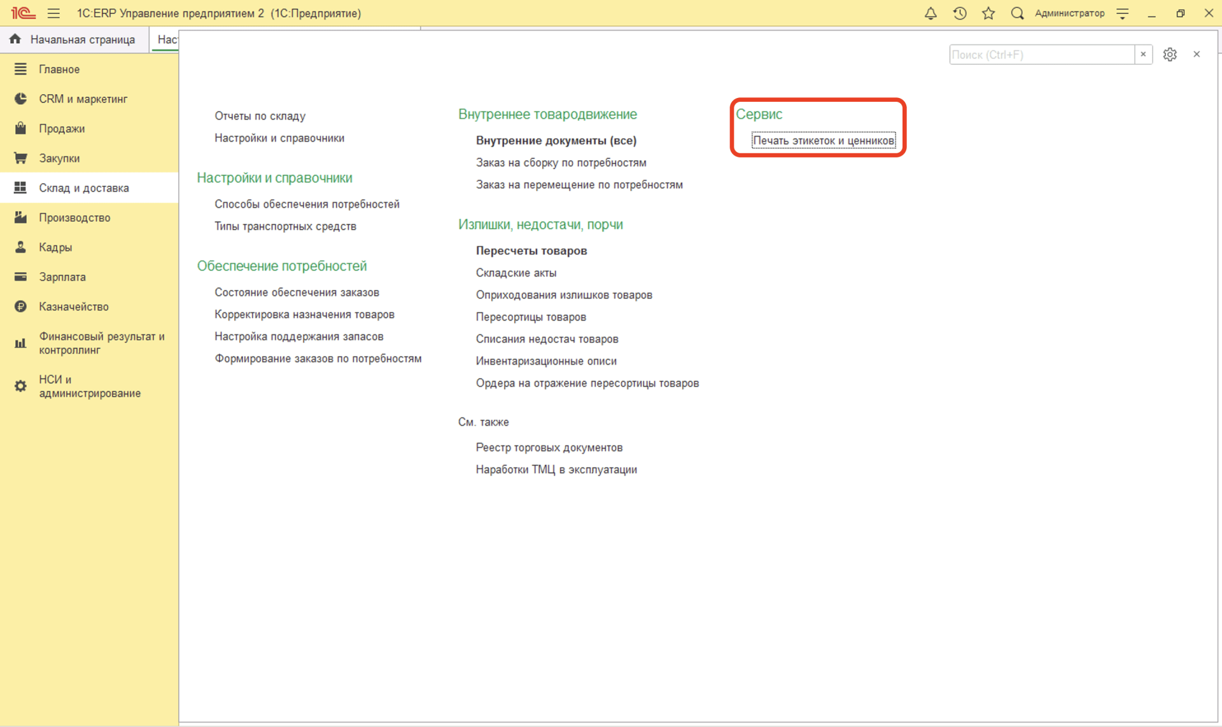Click the Поиск (Ctrl+F) search field
Viewport: 1222px width, 727px height.
click(x=1041, y=55)
